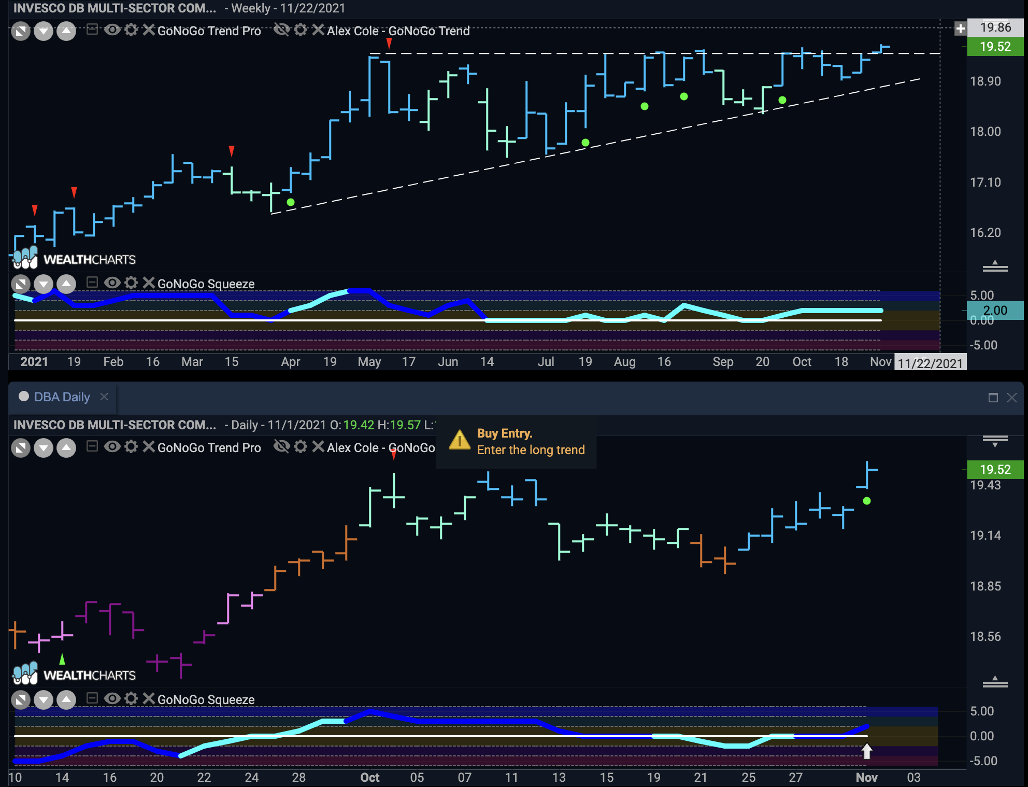Screen dimensions: 1028x787
Task: Click the price scale adjust icon on weekly chart
Action: [x=995, y=266]
